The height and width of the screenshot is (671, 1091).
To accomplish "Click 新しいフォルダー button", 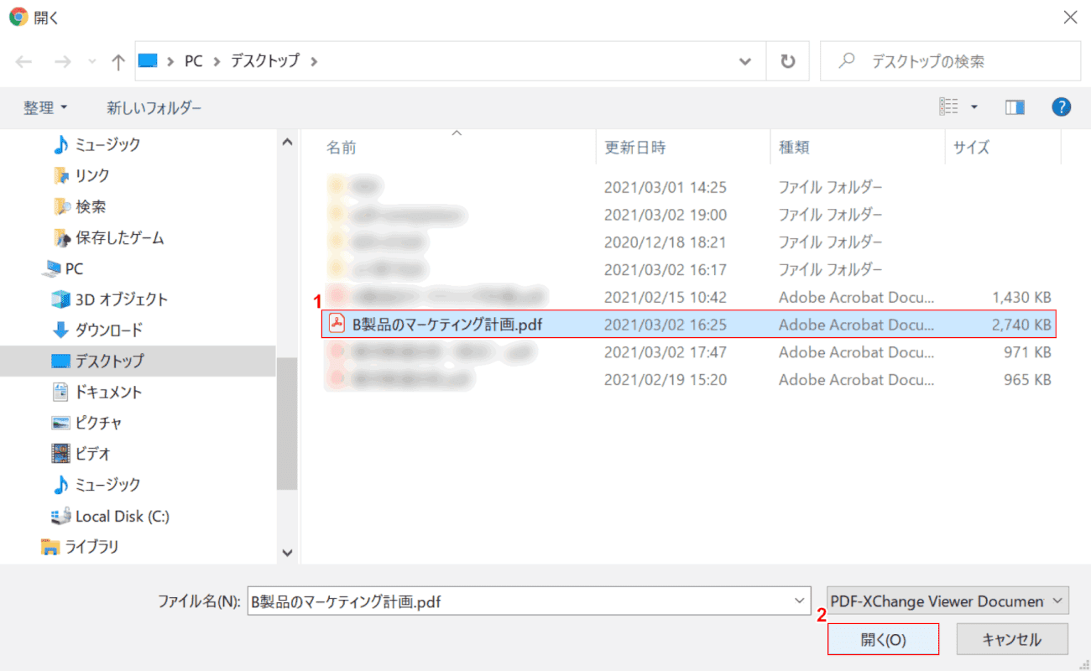I will (154, 107).
